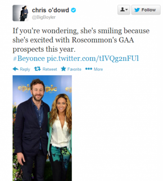
Task: Click the Reply arrow icon
Action: pos(16,69)
